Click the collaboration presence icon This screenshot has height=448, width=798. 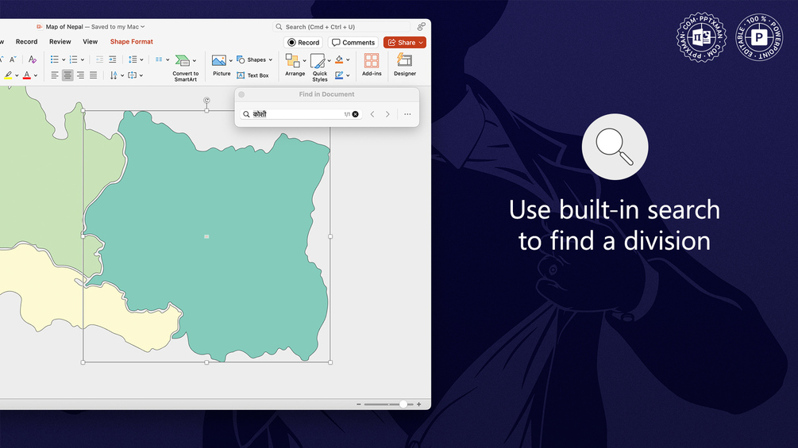tap(421, 26)
